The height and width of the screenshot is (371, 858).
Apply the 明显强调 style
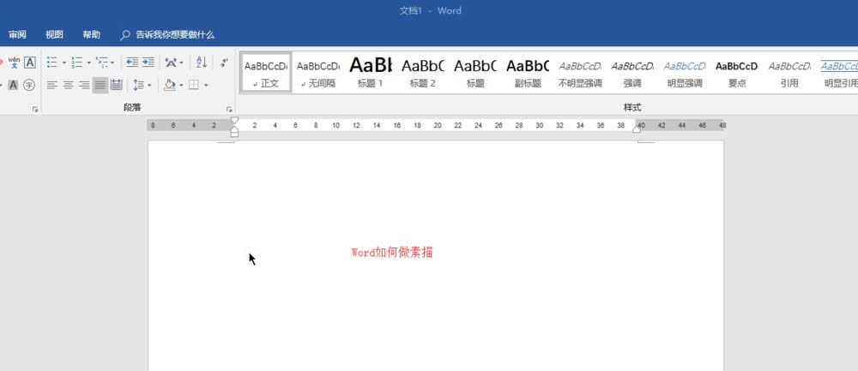point(685,73)
